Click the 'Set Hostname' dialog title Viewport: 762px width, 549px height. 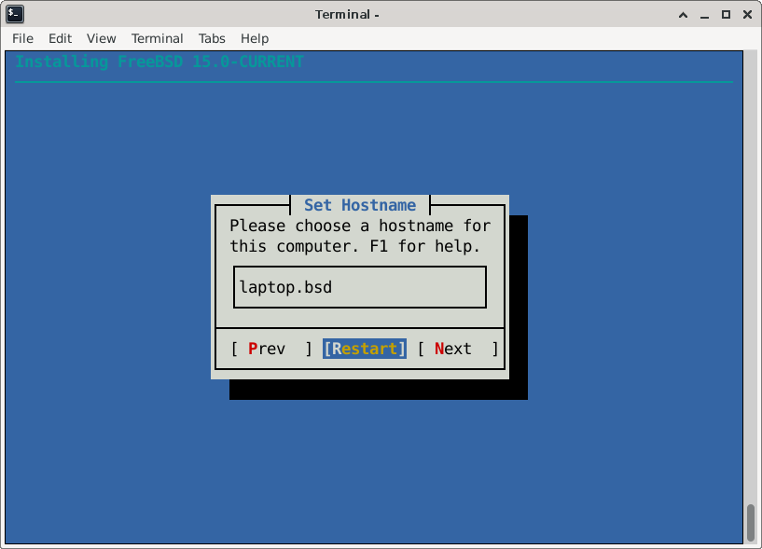tap(360, 205)
